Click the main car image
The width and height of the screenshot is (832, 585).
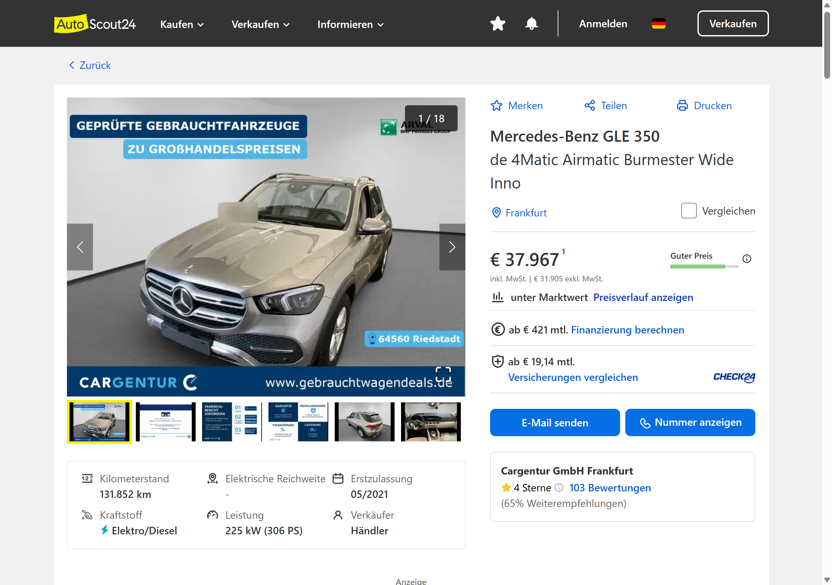[266, 247]
